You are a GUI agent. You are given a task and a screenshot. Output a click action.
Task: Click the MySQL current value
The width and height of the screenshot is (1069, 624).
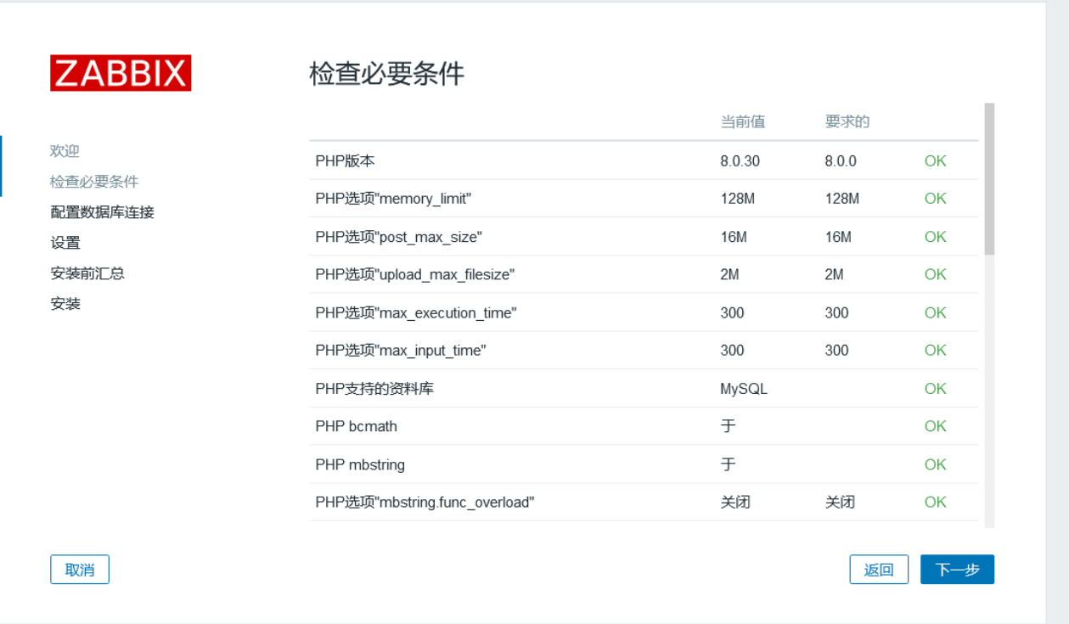coord(744,389)
